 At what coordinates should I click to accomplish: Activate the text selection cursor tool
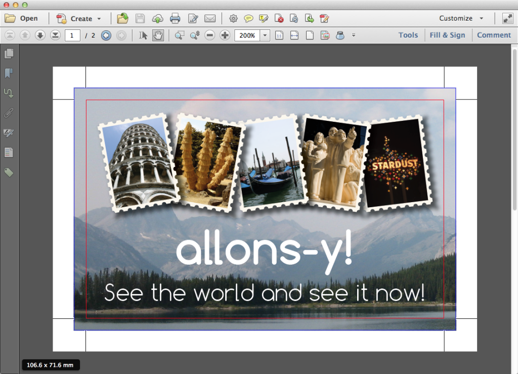click(143, 35)
